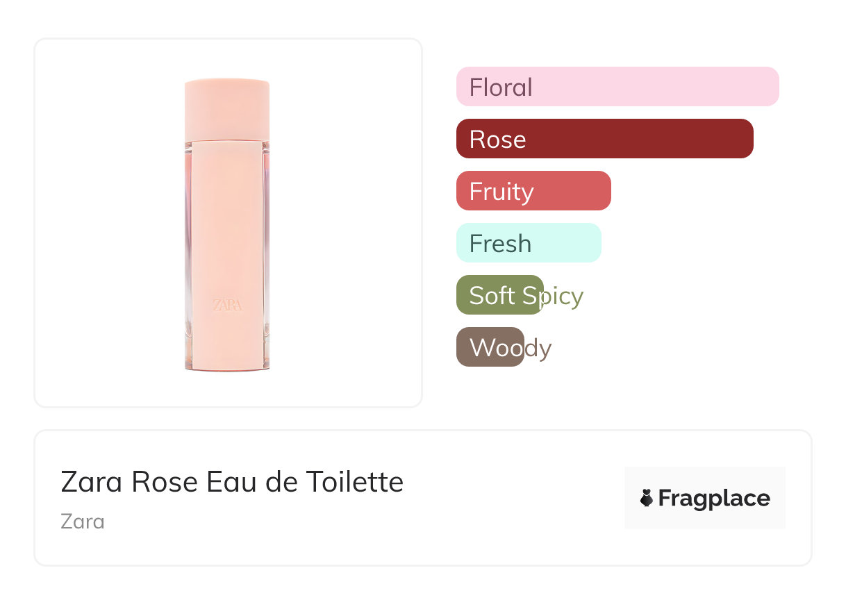Click the Fragplace logo icon

(x=647, y=498)
